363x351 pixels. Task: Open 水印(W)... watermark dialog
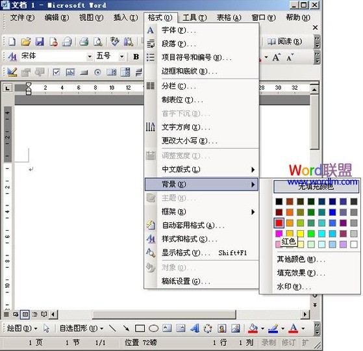(x=294, y=287)
